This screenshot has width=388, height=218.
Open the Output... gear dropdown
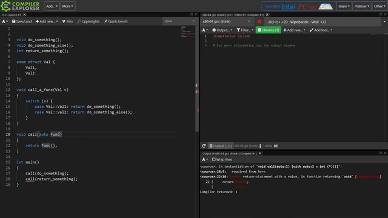point(222,30)
